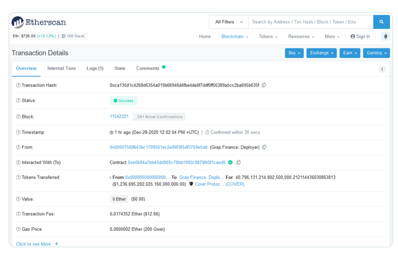Focus the search by address input field
Viewport: 398px width, 256px height.
pos(311,22)
